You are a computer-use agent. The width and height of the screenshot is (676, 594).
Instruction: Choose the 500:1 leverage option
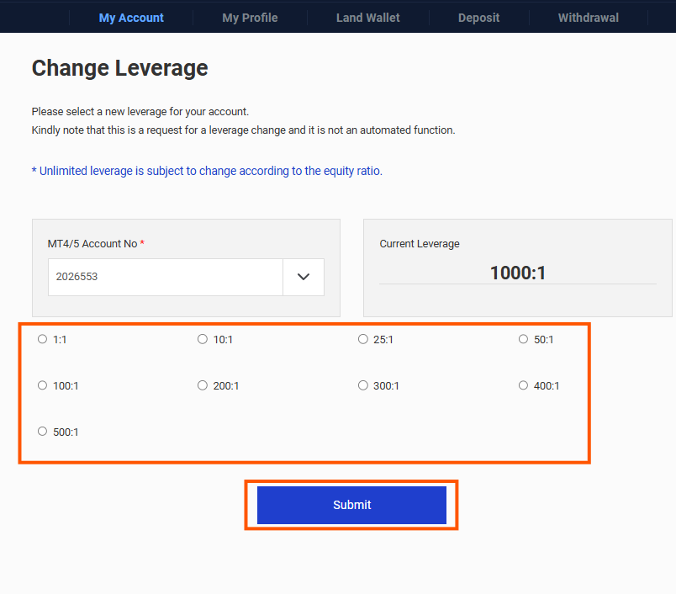click(x=43, y=432)
